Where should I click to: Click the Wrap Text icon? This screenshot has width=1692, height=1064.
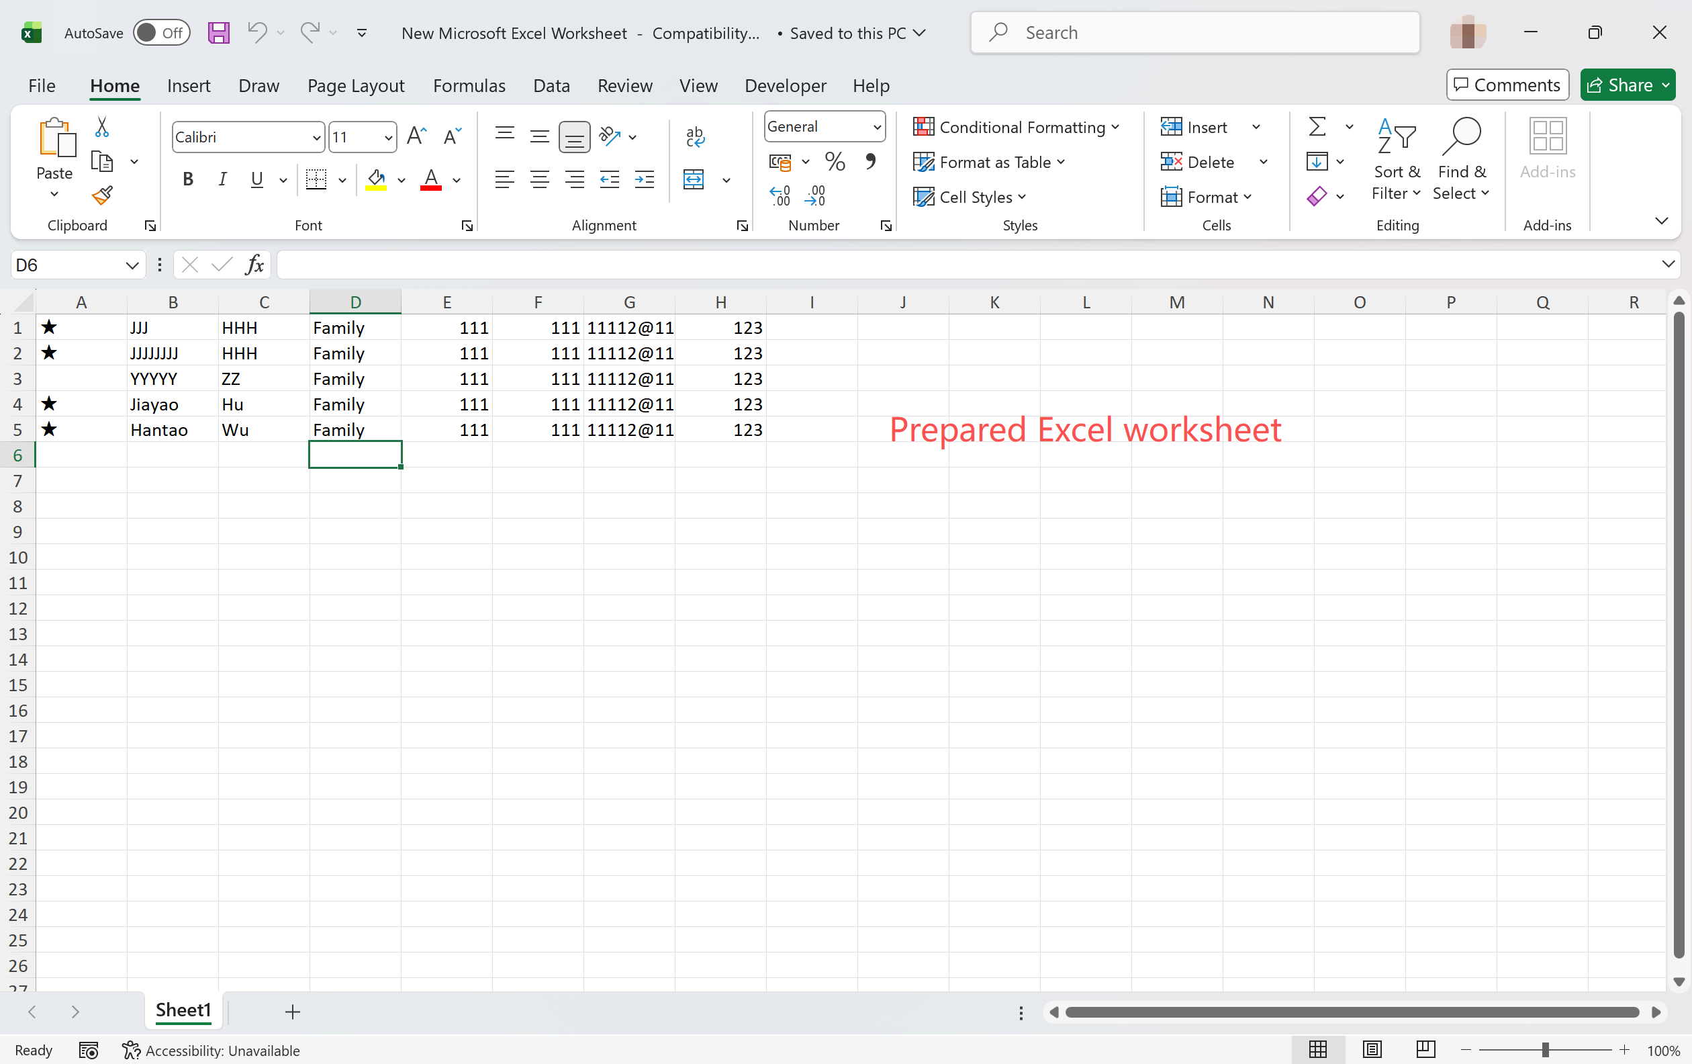(694, 136)
